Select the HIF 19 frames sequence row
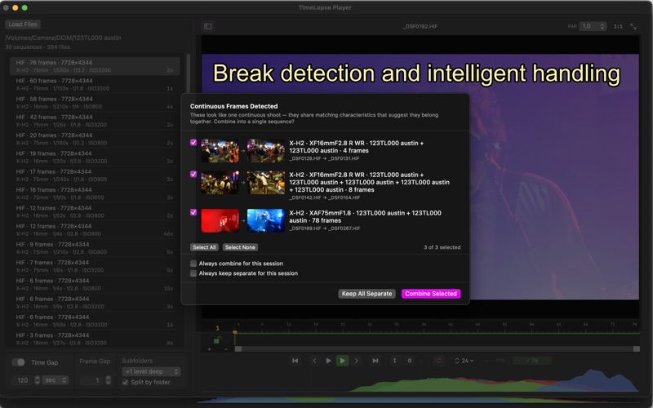This screenshot has height=408, width=653. coord(95,157)
